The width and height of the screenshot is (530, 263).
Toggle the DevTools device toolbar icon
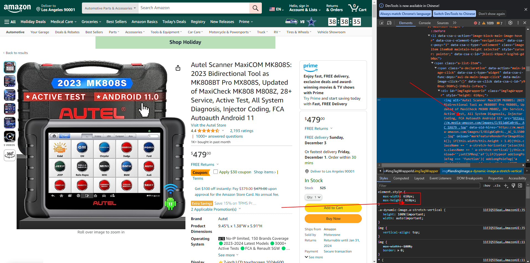[389, 23]
